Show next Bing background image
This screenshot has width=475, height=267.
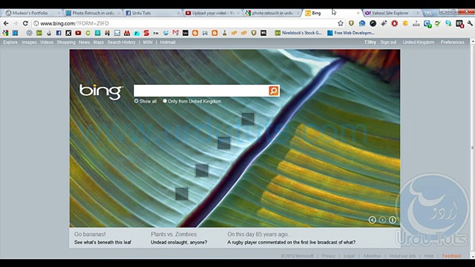[x=382, y=220]
